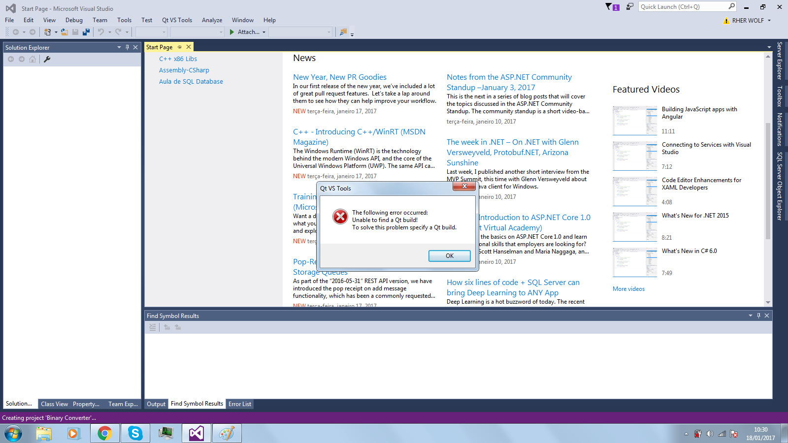Click the account warning triangle icon
The image size is (788, 443).
[726, 21]
